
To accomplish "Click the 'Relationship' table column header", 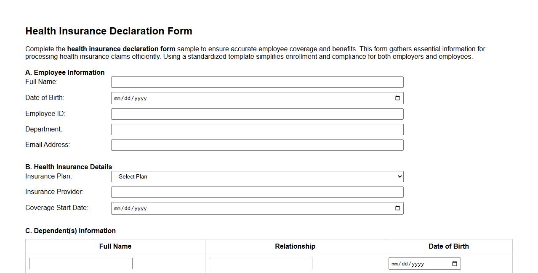I will (x=295, y=247).
